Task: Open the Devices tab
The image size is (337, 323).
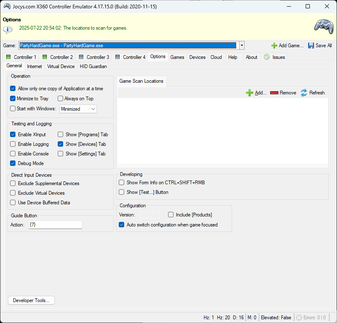Action: 197,57
